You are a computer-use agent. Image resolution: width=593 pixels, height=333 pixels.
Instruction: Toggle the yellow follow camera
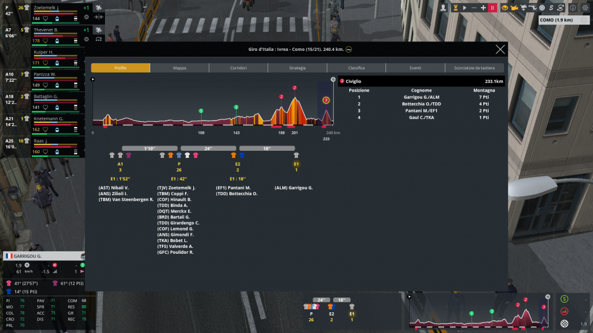[x=514, y=8]
